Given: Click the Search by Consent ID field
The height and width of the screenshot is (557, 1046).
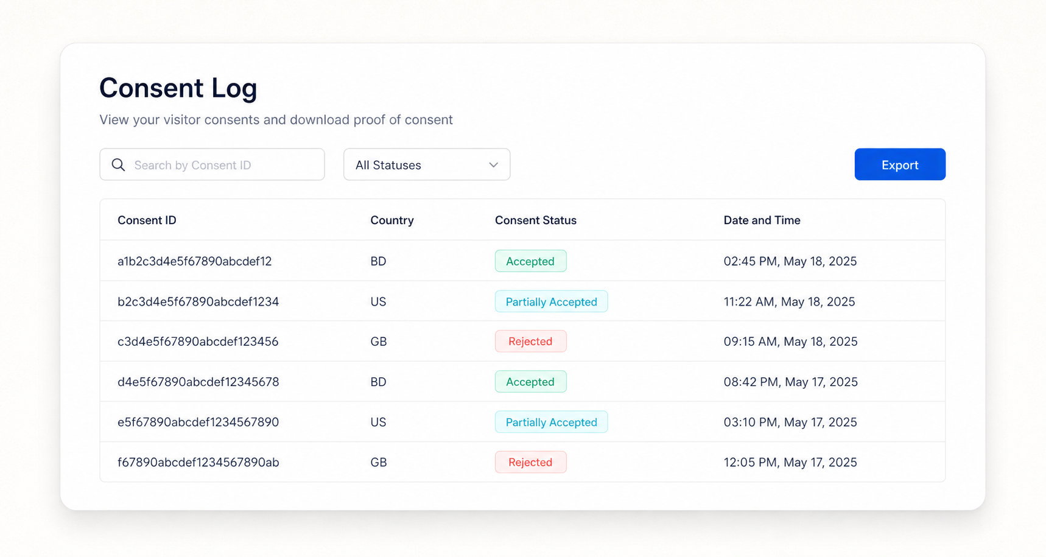Looking at the screenshot, I should point(212,164).
